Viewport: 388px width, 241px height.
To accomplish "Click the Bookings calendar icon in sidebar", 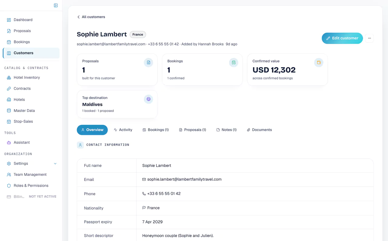I will click(9, 42).
